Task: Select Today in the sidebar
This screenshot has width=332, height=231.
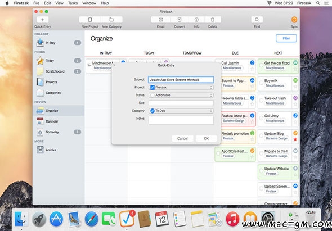Action: coord(58,61)
